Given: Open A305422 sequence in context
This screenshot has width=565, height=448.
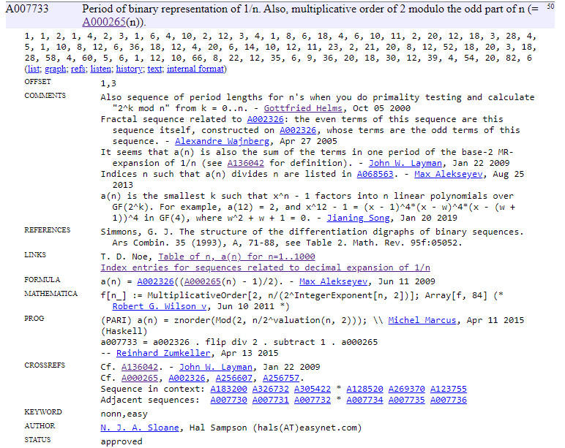Looking at the screenshot, I should click(313, 389).
